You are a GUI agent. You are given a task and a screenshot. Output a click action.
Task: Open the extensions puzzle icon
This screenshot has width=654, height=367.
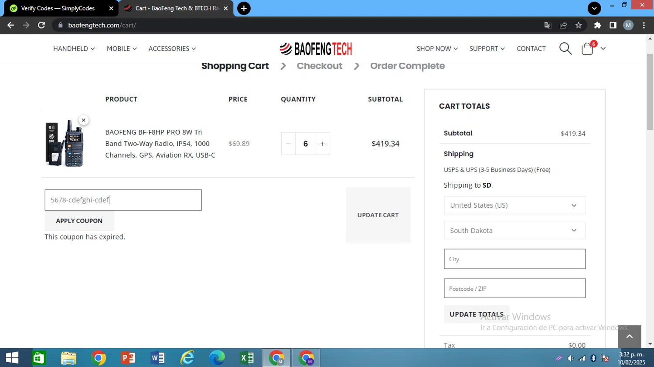[x=598, y=25]
